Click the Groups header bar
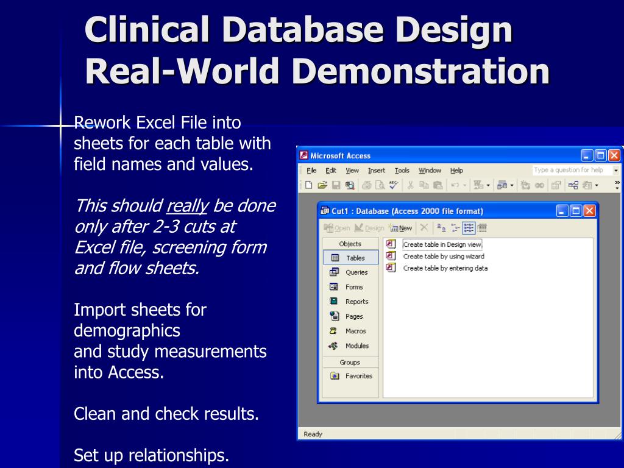The height and width of the screenshot is (468, 624). coord(350,362)
